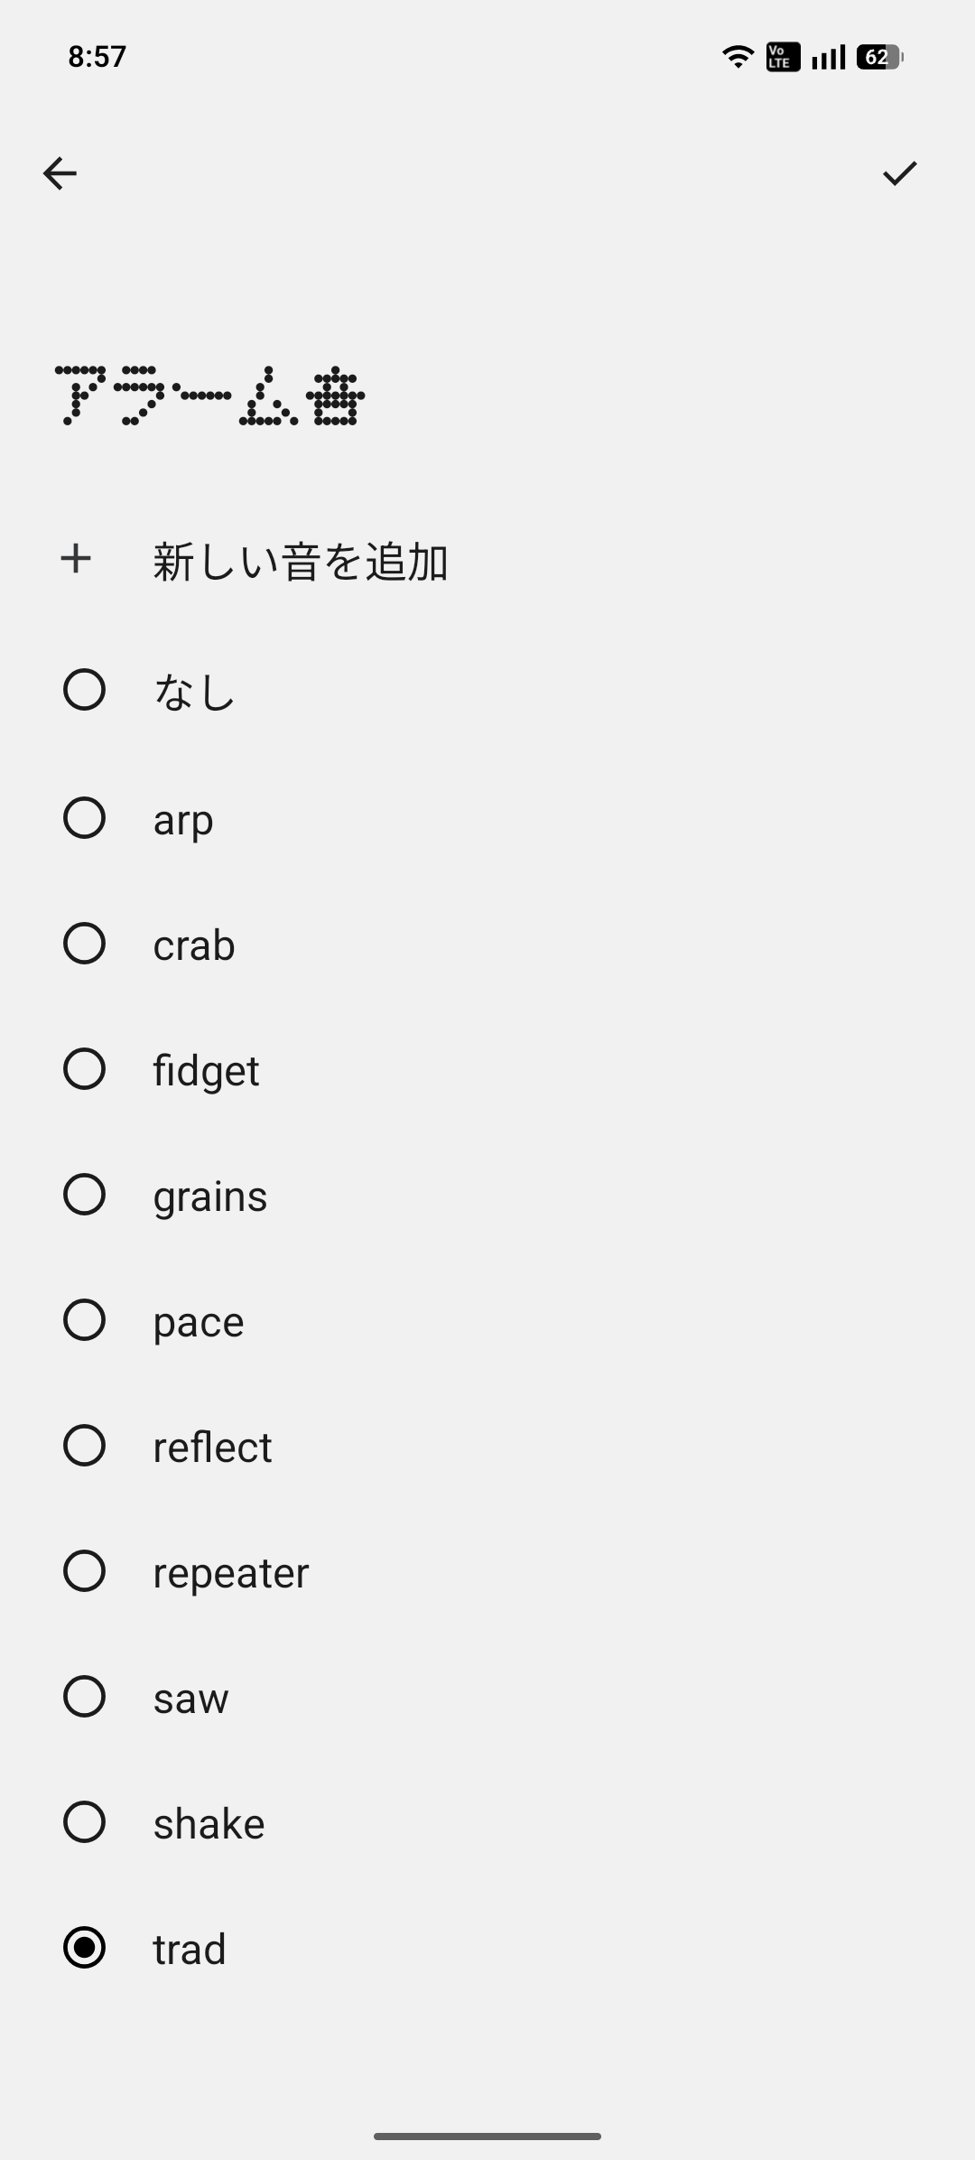Choose the arp alarm sound
The image size is (975, 2160).
[85, 818]
